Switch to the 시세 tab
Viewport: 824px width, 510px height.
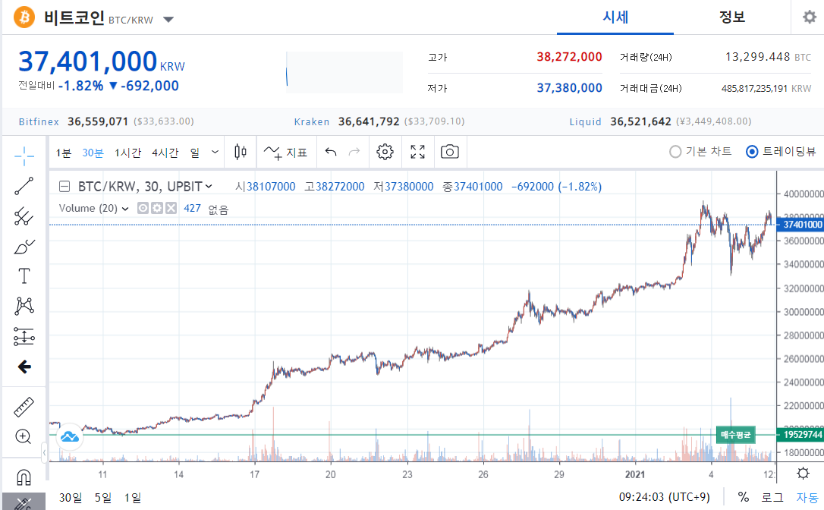tap(615, 17)
